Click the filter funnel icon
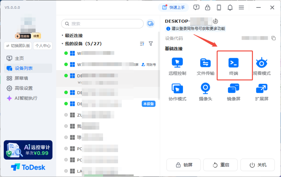The height and width of the screenshot is (177, 281). click(x=151, y=44)
